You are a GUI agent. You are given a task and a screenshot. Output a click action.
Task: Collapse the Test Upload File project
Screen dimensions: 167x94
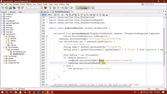pyautogui.click(x=2, y=34)
